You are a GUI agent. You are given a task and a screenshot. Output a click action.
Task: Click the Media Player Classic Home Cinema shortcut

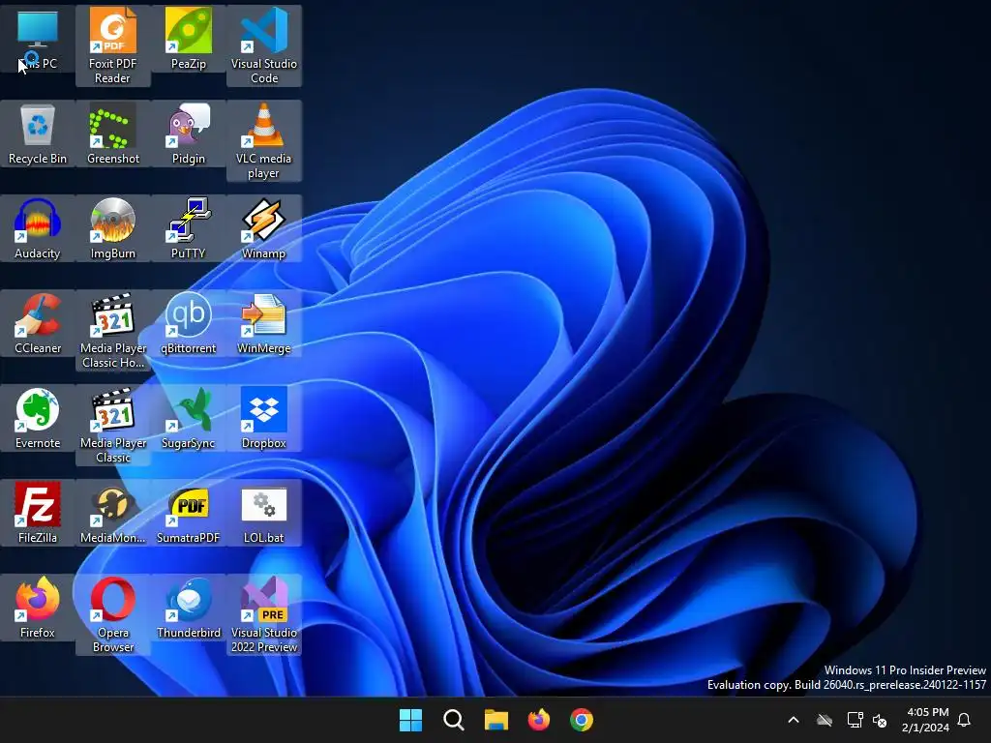(112, 330)
